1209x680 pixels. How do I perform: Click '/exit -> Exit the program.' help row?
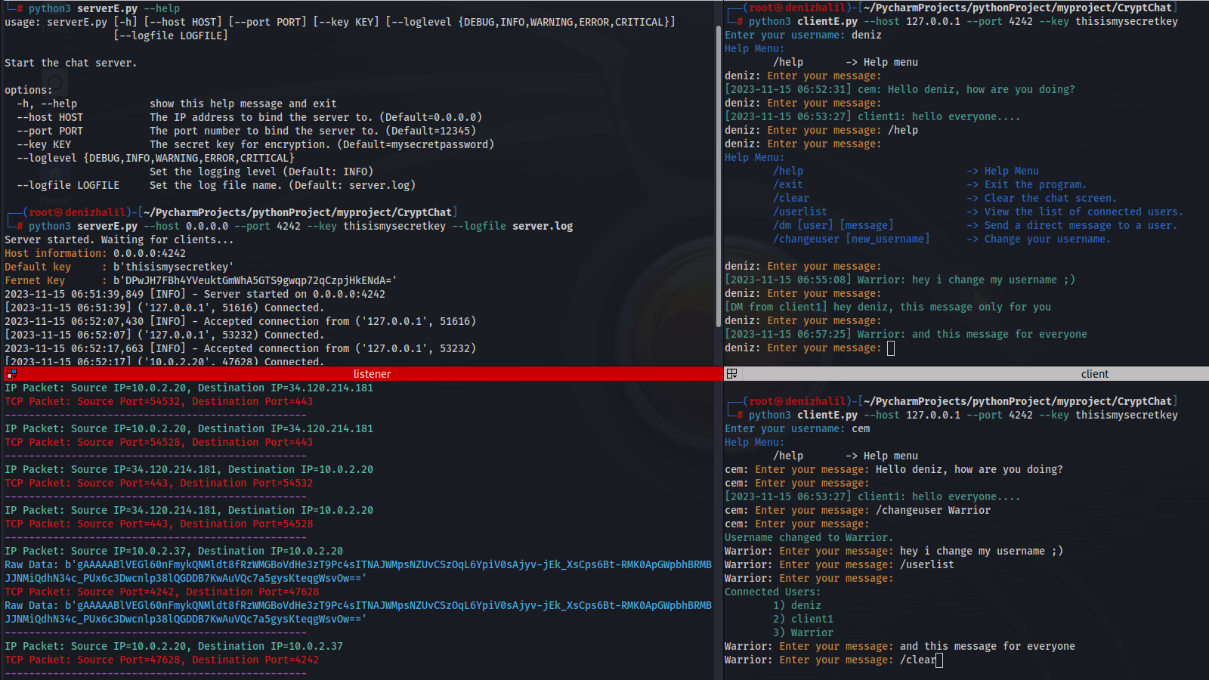(930, 185)
